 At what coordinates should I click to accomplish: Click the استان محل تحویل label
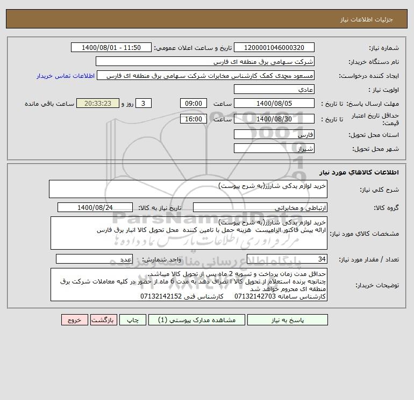pyautogui.click(x=374, y=135)
